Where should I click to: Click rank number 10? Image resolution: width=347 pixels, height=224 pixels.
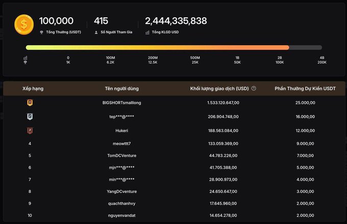click(x=30, y=215)
